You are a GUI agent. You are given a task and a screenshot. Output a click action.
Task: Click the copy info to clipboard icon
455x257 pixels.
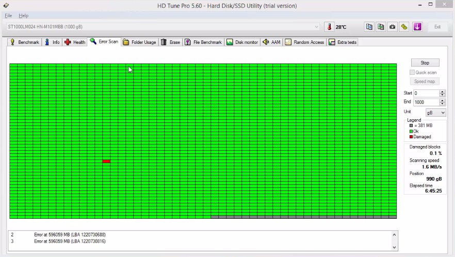[369, 27]
